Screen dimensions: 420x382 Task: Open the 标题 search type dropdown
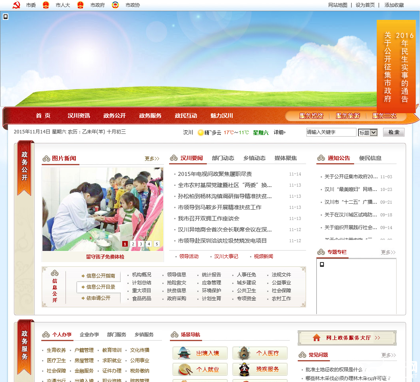[368, 132]
